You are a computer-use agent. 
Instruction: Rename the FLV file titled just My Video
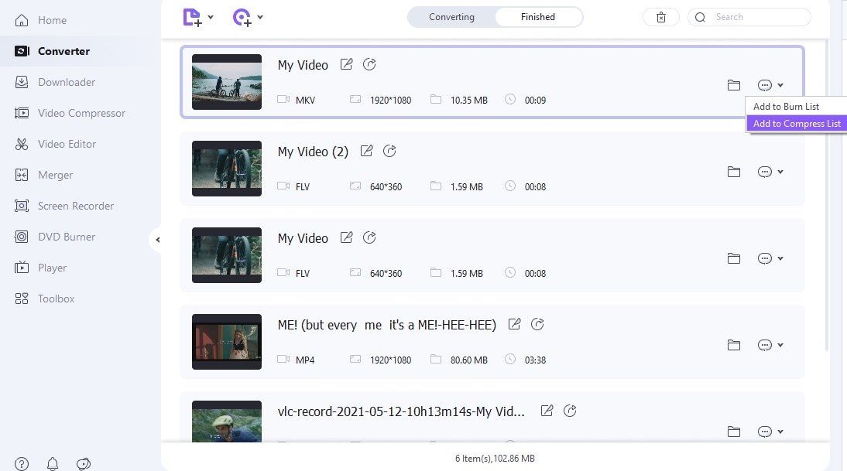click(346, 237)
